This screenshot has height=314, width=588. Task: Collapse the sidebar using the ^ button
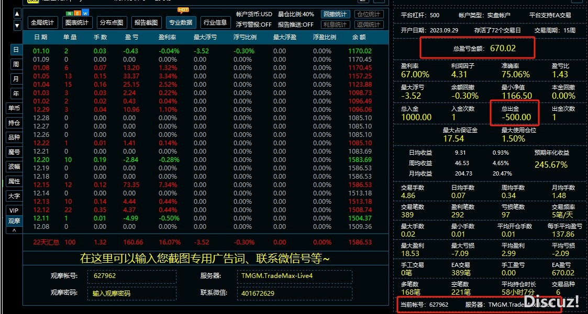pos(14,230)
